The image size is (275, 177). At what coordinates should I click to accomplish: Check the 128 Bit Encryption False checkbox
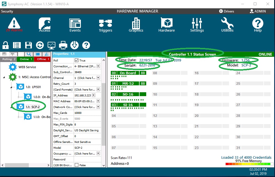(x=76, y=165)
